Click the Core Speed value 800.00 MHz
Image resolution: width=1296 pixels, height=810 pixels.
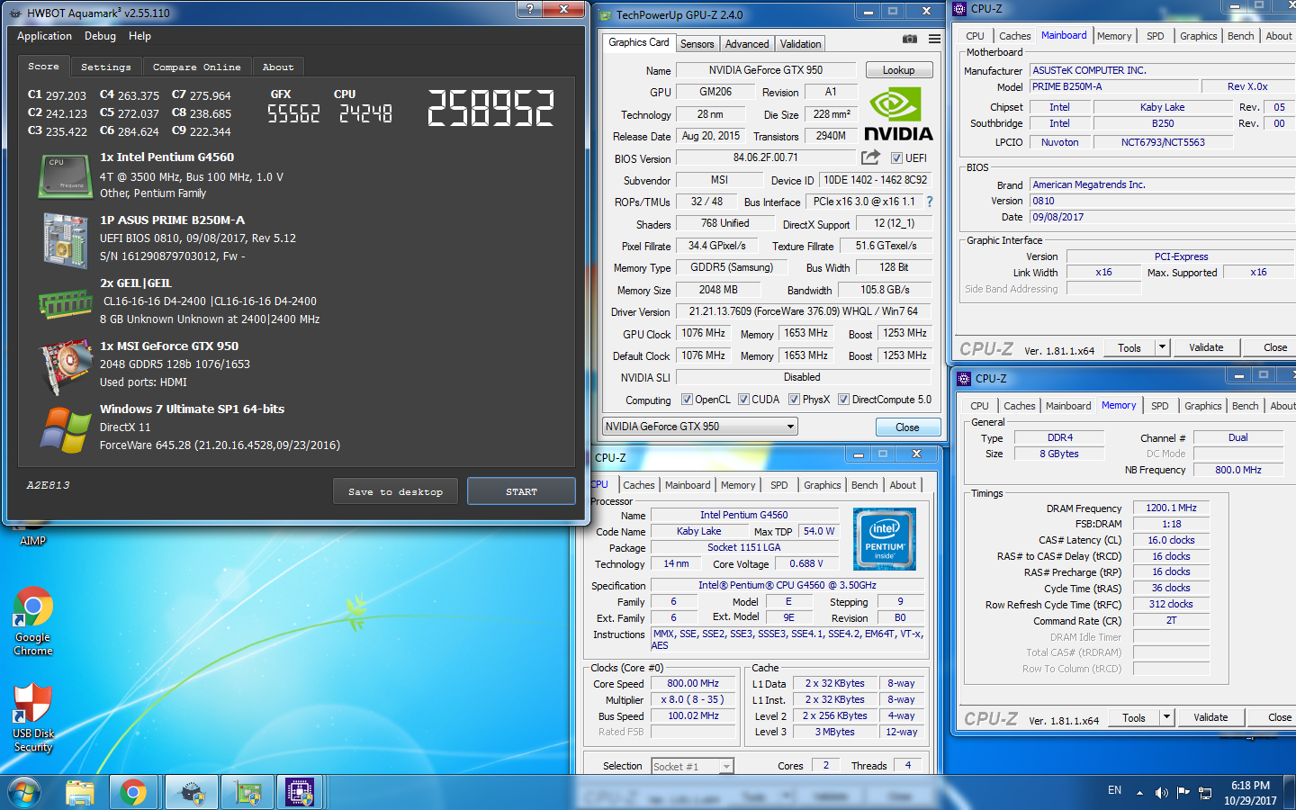pyautogui.click(x=692, y=683)
